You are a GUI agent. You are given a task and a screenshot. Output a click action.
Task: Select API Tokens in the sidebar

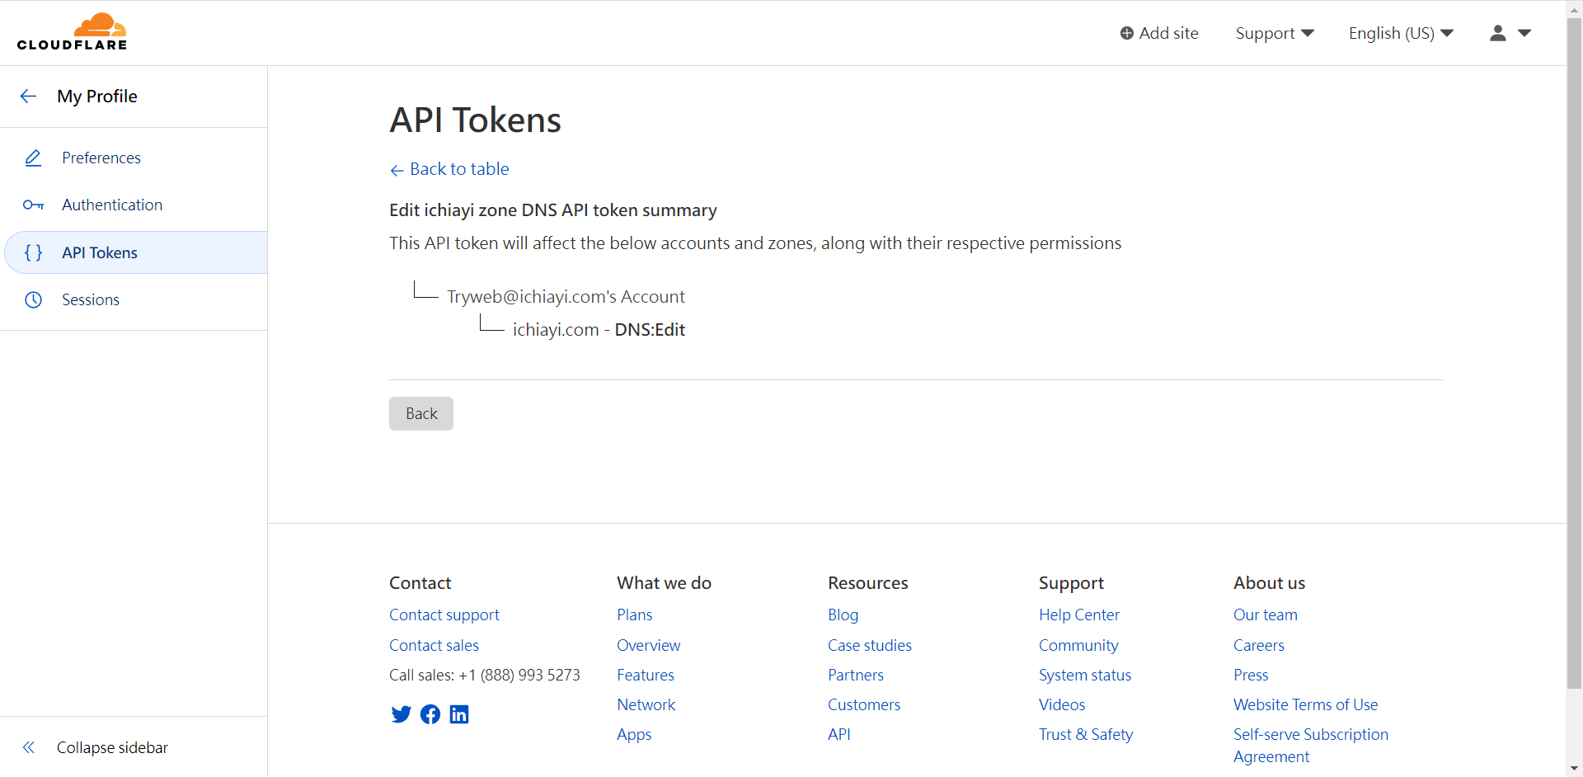(136, 252)
